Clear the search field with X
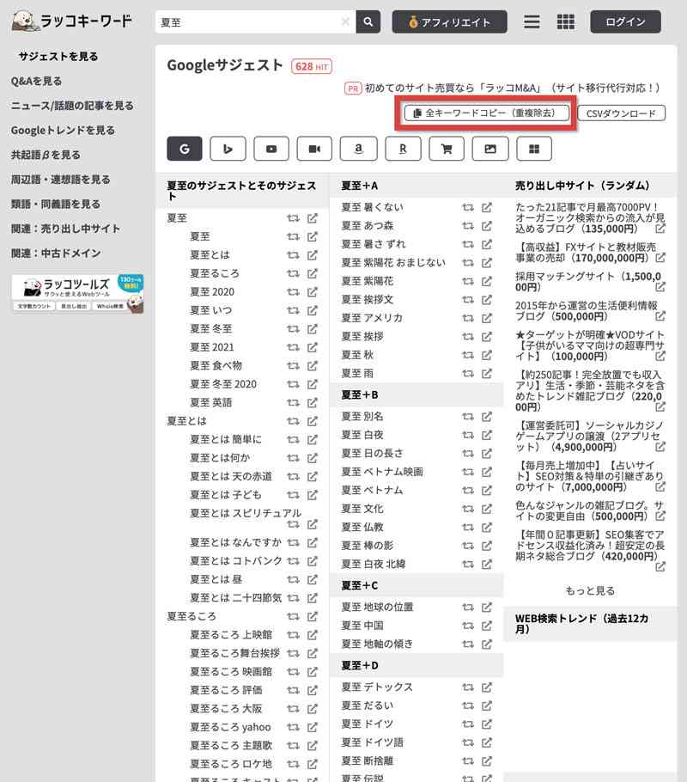Screen dimensions: 687x782 tap(345, 22)
